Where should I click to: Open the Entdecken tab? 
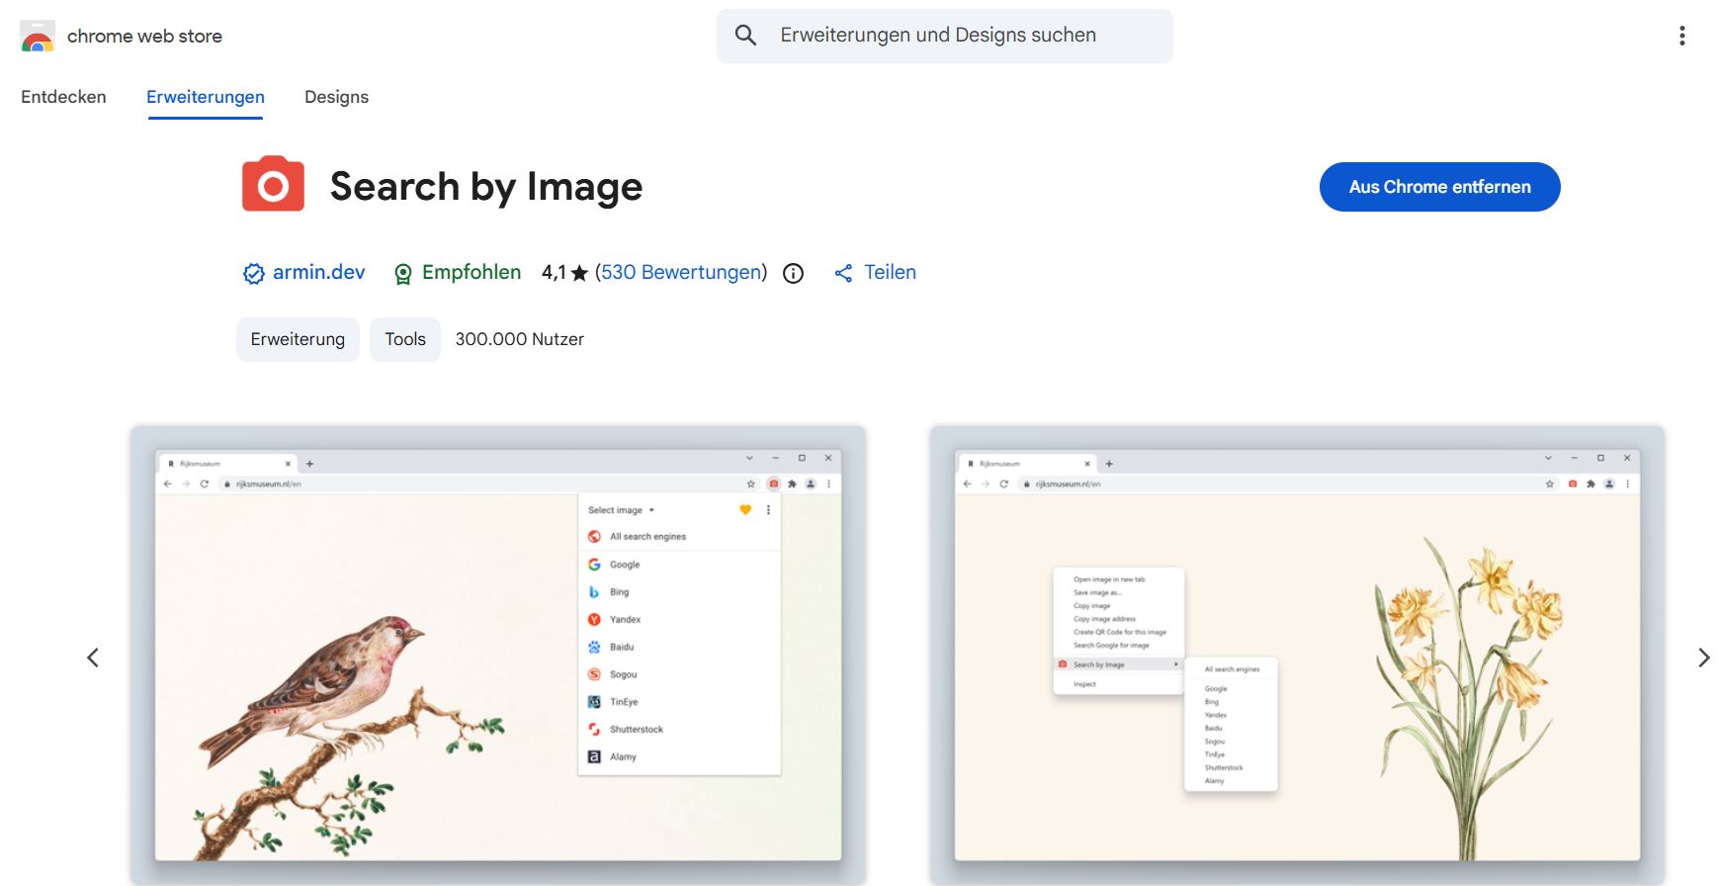point(63,97)
